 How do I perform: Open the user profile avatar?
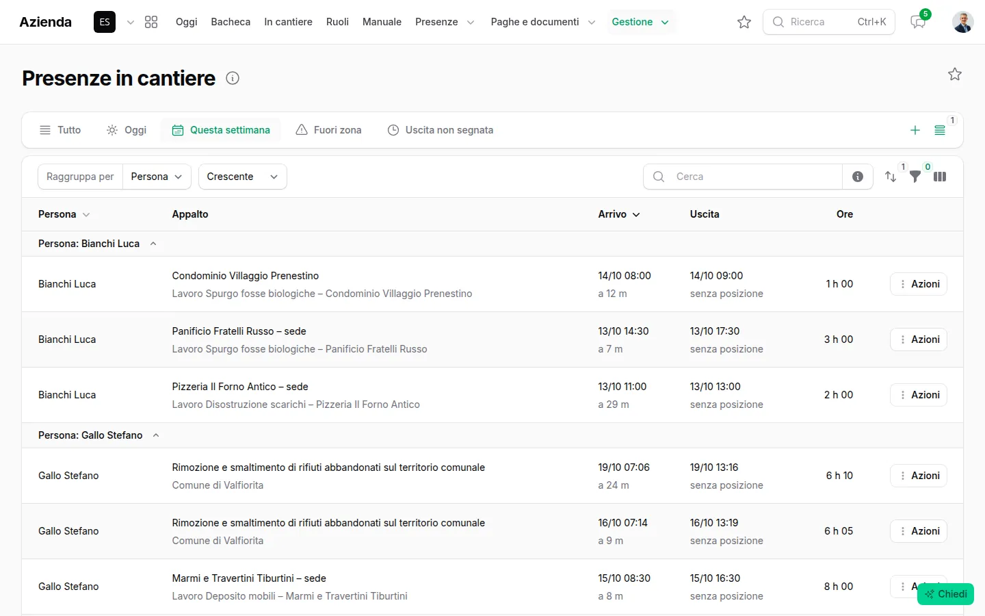point(963,22)
